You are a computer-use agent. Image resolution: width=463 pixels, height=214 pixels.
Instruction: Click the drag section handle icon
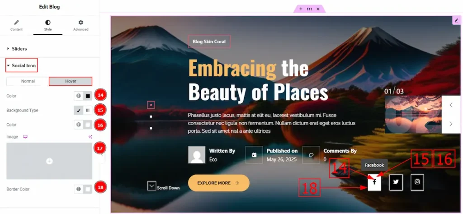pos(309,9)
